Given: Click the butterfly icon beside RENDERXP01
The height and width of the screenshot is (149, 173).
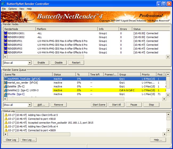Looking at the screenshot, I should (x=6, y=41).
